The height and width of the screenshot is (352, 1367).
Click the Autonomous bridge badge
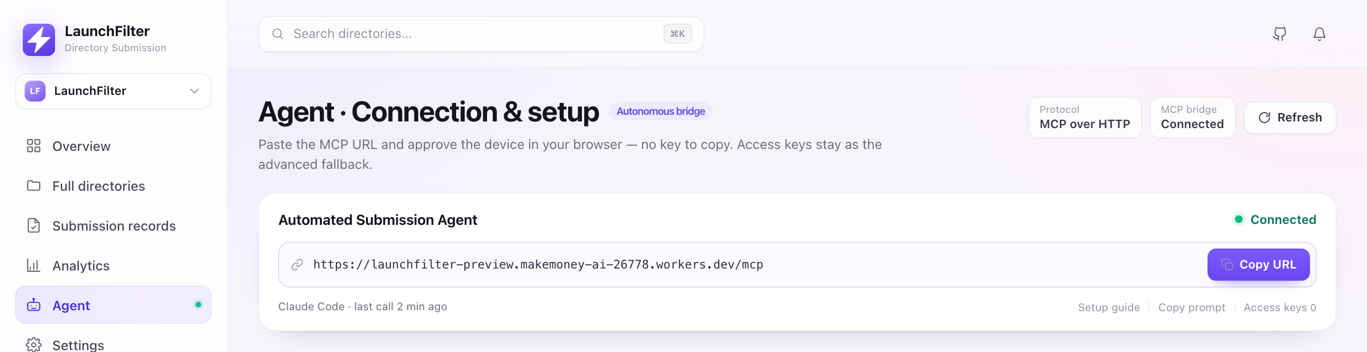point(660,111)
